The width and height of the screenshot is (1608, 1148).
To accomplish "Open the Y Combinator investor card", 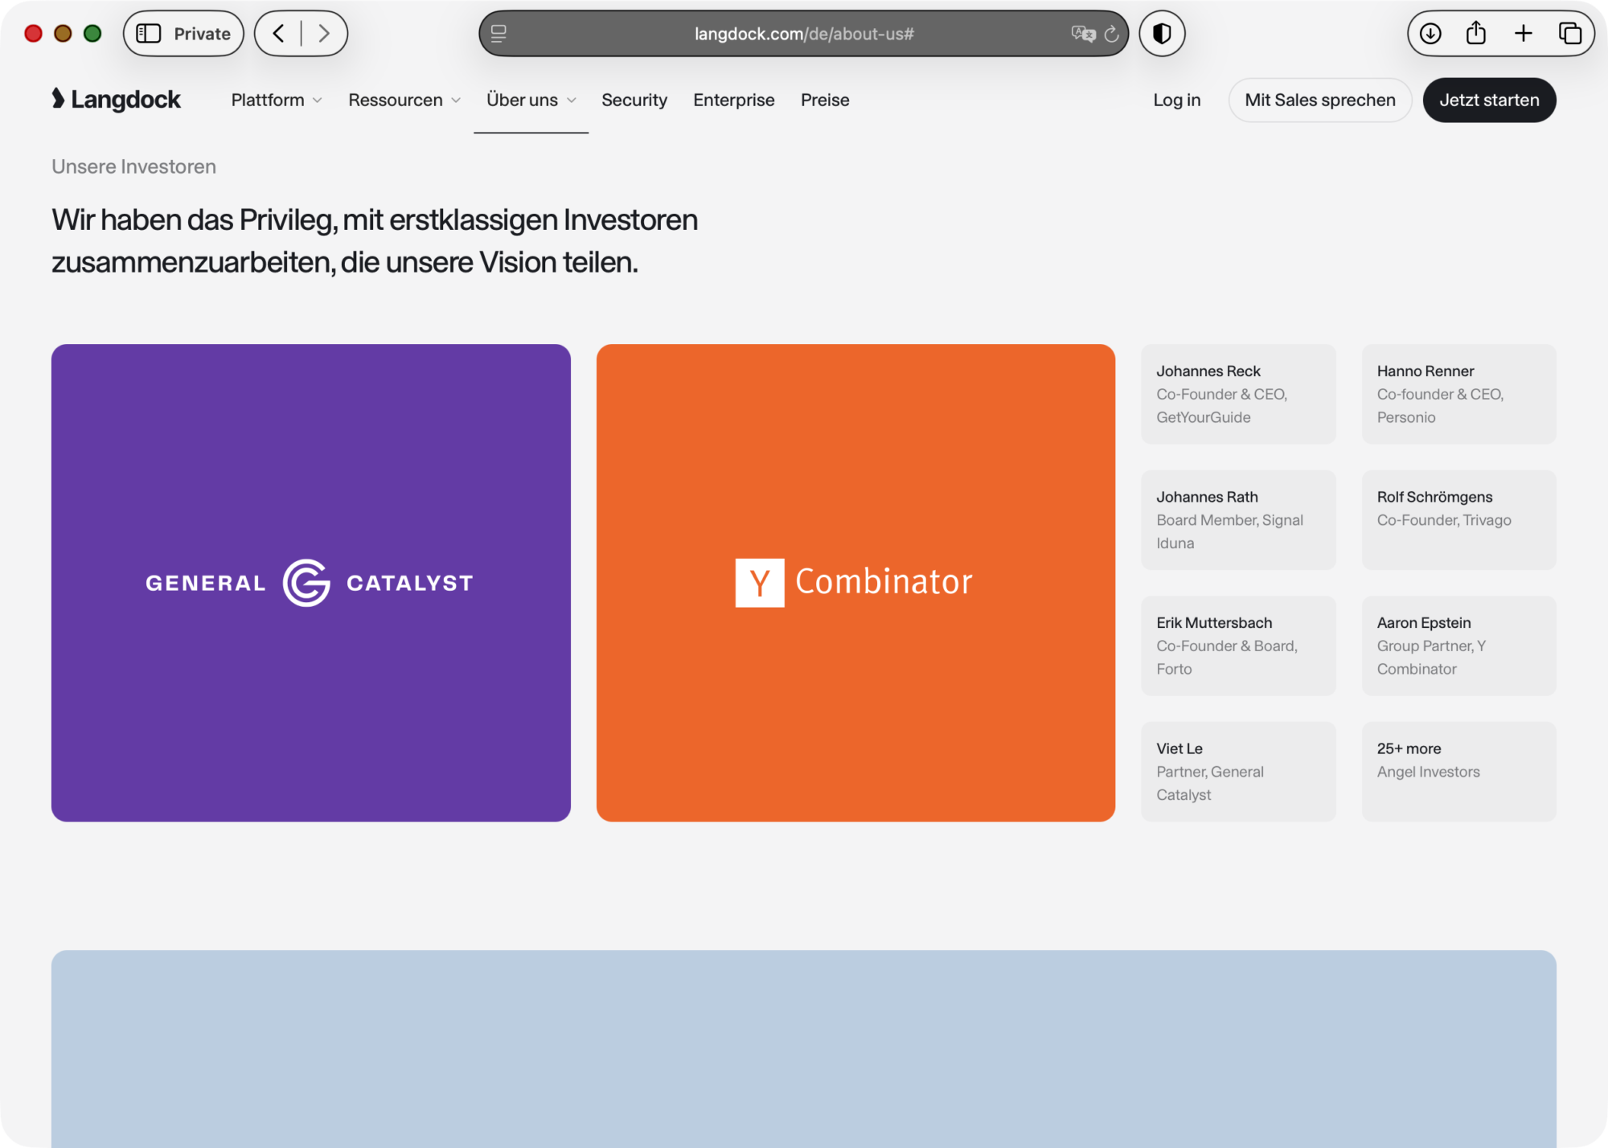I will coord(855,583).
